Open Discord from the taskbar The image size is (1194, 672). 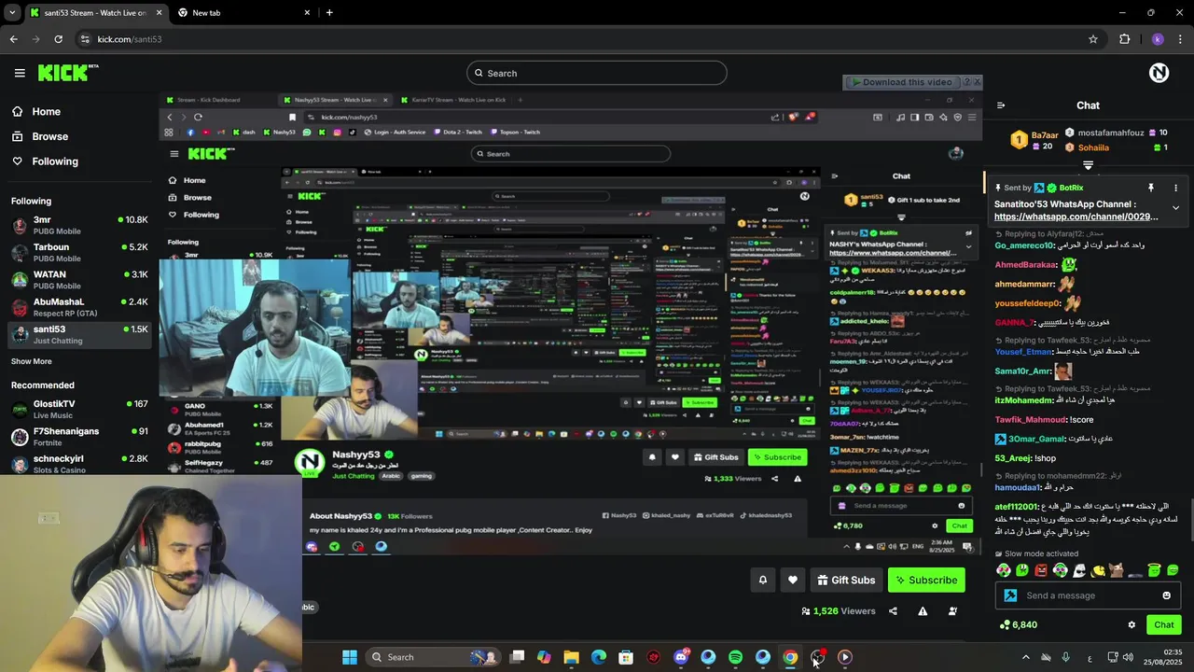681,657
